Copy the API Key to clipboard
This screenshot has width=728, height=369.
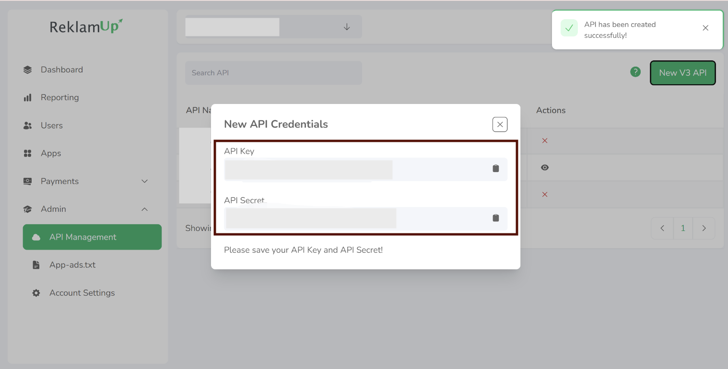coord(496,168)
